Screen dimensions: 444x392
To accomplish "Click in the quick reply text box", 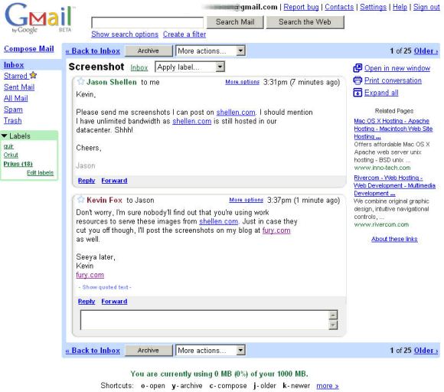I will click(x=204, y=320).
